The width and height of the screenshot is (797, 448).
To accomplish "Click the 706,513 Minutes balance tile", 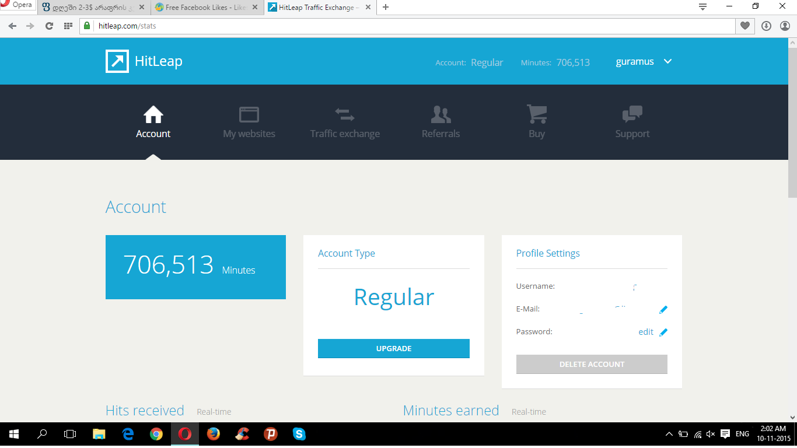I will (195, 267).
